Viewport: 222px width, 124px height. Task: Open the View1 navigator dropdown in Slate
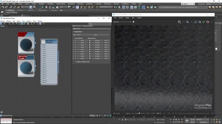(x=100, y=24)
